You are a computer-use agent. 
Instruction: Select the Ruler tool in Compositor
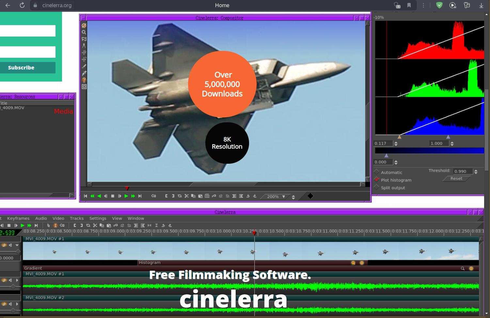click(84, 46)
